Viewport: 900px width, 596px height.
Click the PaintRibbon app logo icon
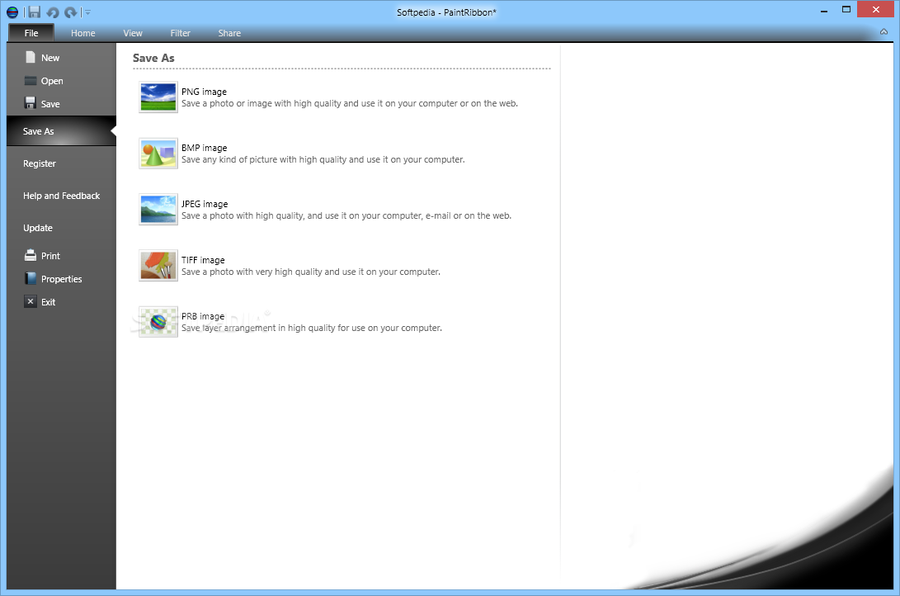(12, 12)
